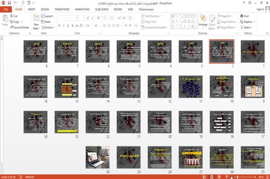Viewport: 270px width, 179px height.
Task: Activate the Format Painter brush
Action: point(12,27)
